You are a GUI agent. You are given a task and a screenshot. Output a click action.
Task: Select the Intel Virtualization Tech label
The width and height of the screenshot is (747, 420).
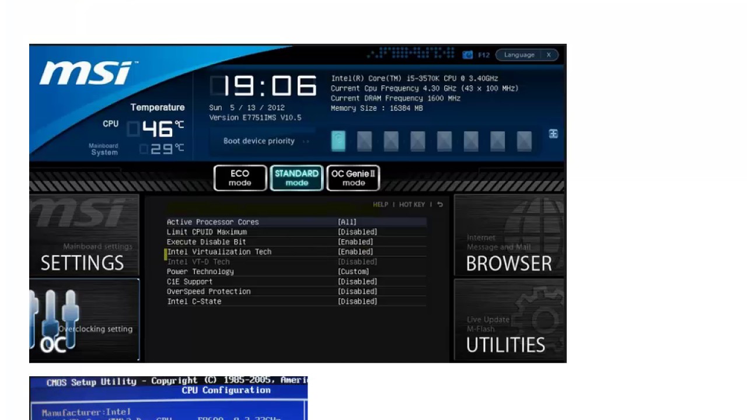coord(219,252)
